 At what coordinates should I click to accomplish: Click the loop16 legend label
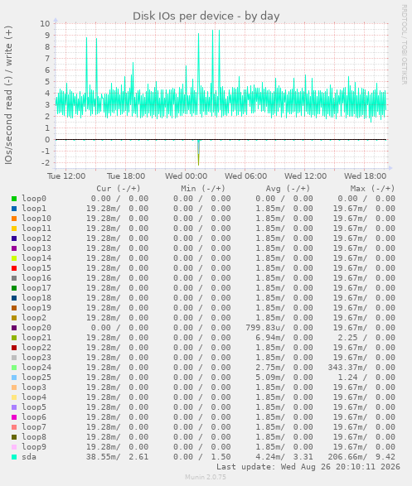36,278
